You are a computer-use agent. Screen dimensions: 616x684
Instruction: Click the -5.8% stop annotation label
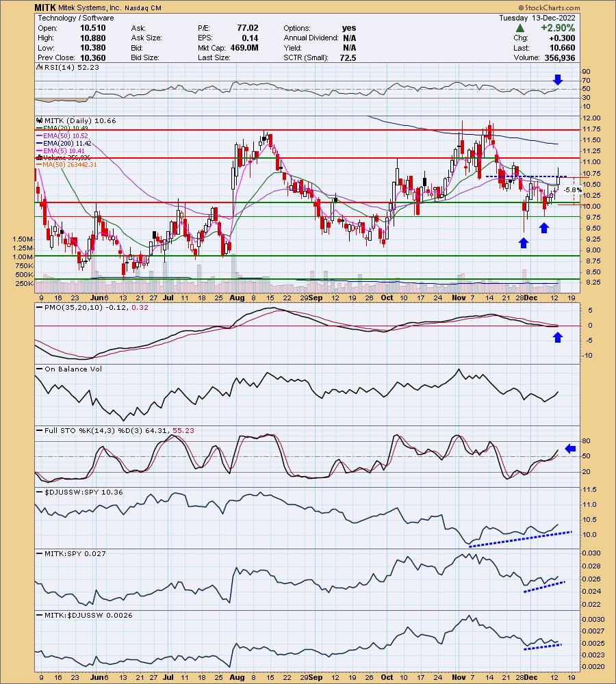click(x=572, y=189)
